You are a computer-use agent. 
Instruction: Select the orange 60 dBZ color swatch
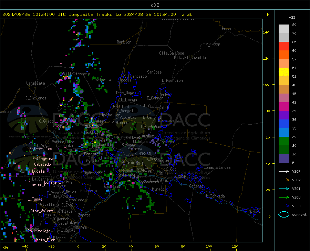[284, 55]
